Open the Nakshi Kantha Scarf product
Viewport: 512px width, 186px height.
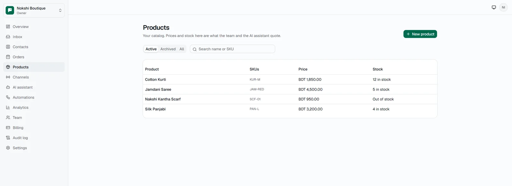point(163,99)
